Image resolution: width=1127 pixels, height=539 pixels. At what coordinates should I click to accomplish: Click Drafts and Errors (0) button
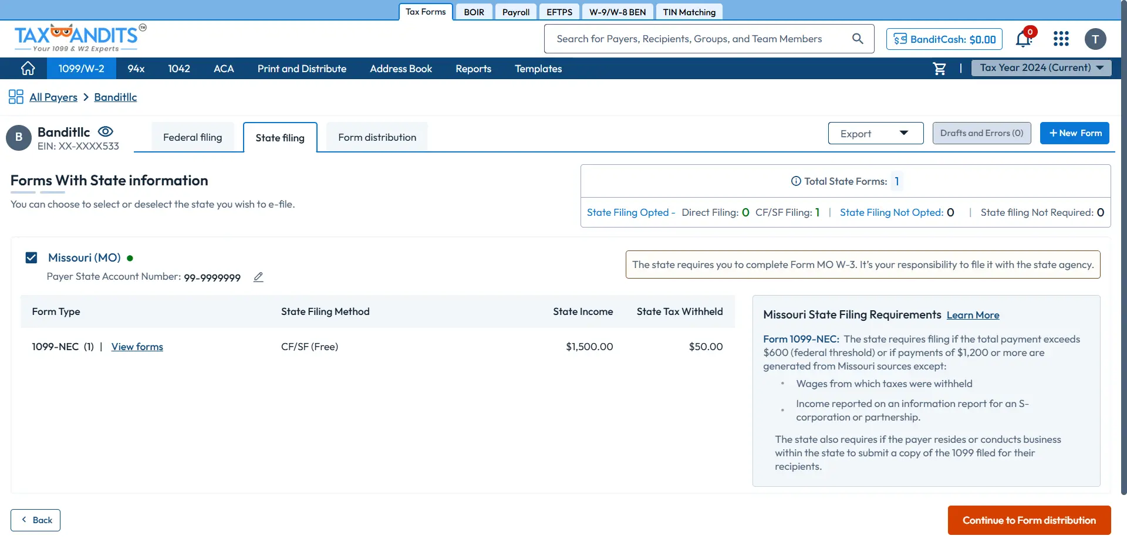click(x=981, y=133)
